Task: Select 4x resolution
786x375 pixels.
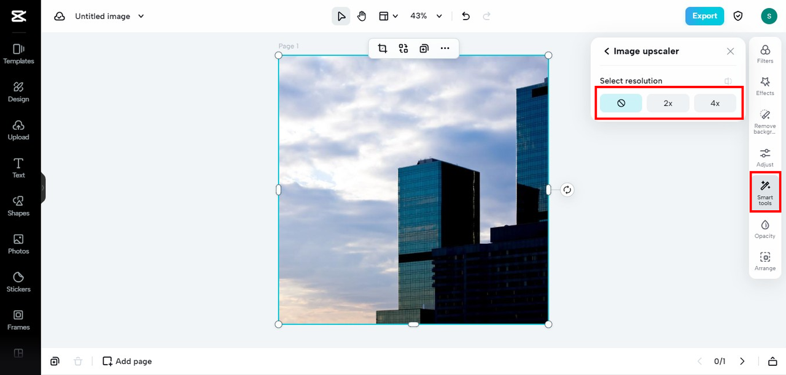Action: [x=715, y=104]
